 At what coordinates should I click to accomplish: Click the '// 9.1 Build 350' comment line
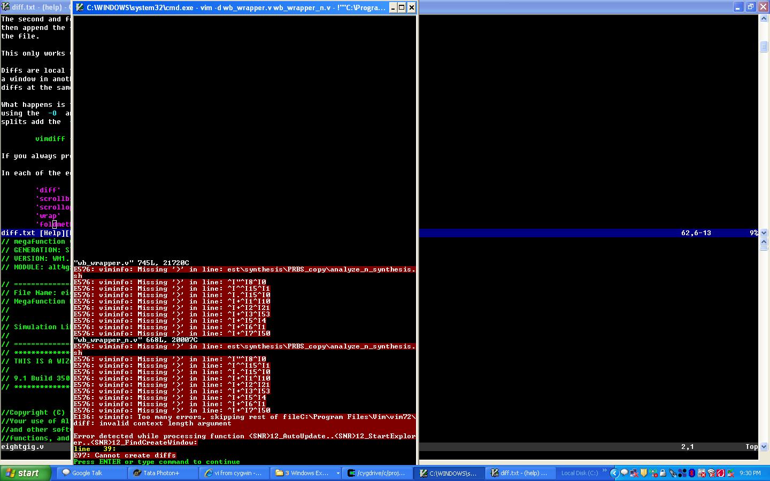pos(35,378)
